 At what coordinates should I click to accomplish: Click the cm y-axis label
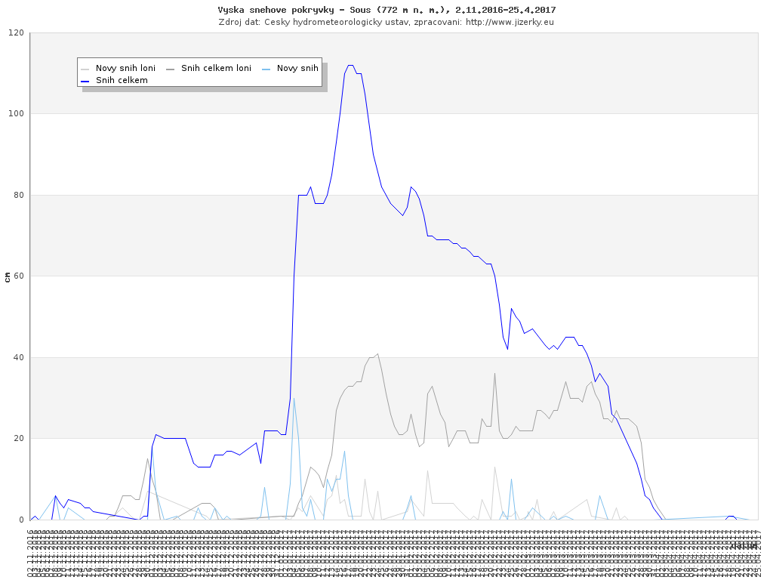coord(8,277)
